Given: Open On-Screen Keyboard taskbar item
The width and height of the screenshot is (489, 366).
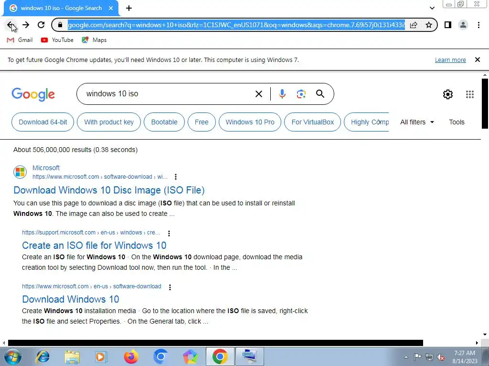Looking at the screenshot, I should [250, 356].
